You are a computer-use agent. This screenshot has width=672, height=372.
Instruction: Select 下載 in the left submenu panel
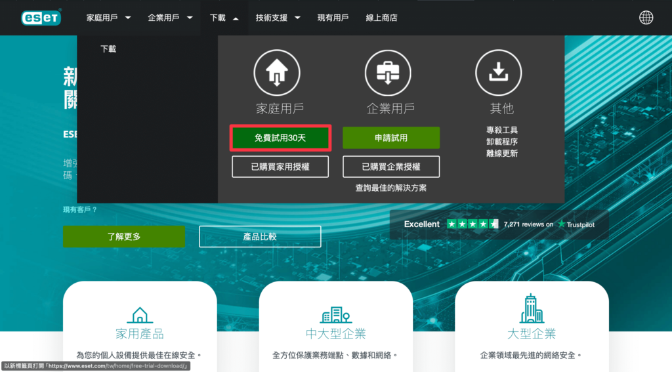[x=108, y=49]
